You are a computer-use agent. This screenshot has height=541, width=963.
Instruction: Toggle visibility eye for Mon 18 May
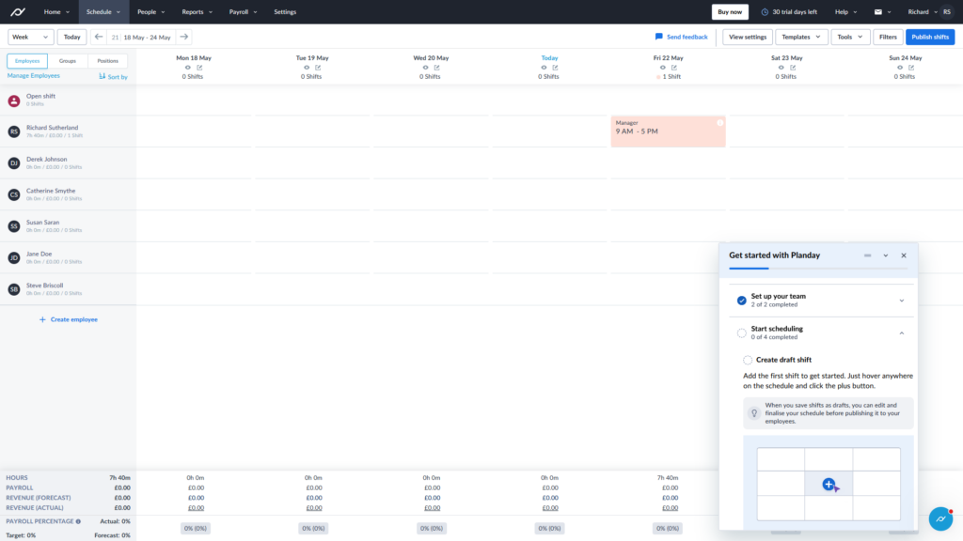[188, 68]
